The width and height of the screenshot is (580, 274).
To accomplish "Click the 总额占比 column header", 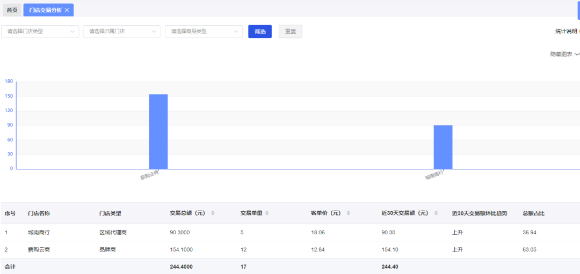I will click(x=533, y=213).
